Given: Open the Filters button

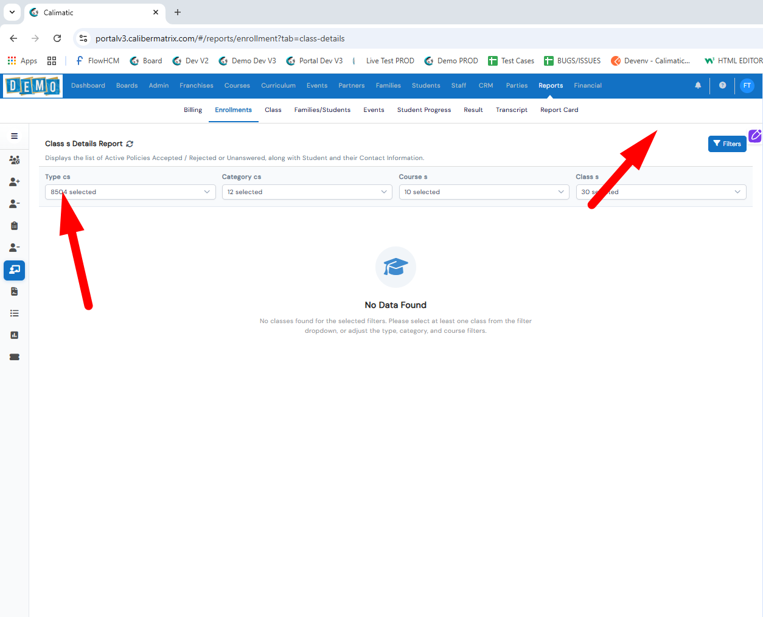Looking at the screenshot, I should pos(727,144).
